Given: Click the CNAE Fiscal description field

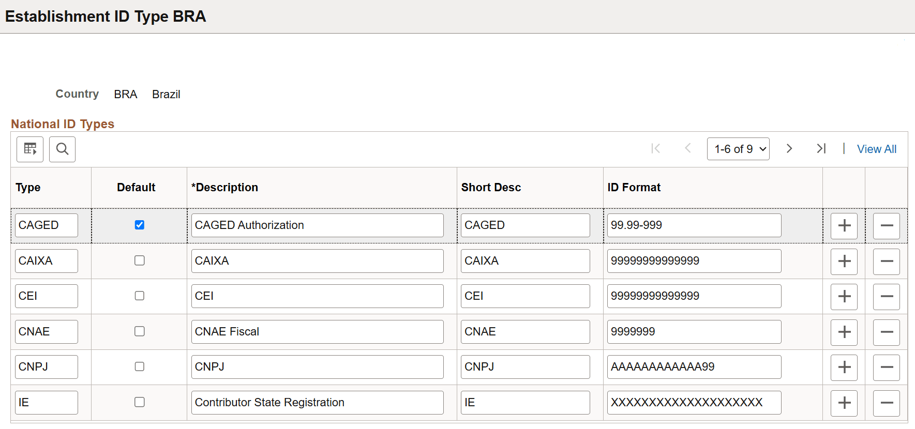Looking at the screenshot, I should click(x=317, y=332).
